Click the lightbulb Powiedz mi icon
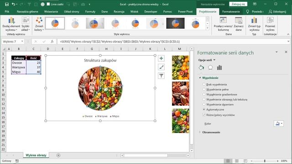The image size is (292, 164). coord(247,11)
